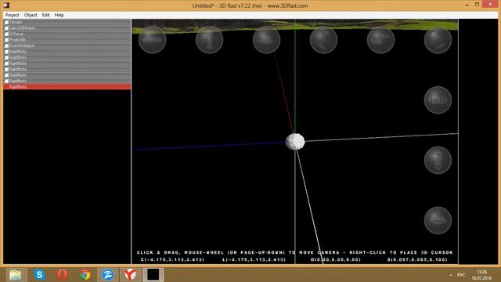Image resolution: width=501 pixels, height=282 pixels.
Task: Select the EventOnInput row in the object list
Action: click(x=67, y=45)
